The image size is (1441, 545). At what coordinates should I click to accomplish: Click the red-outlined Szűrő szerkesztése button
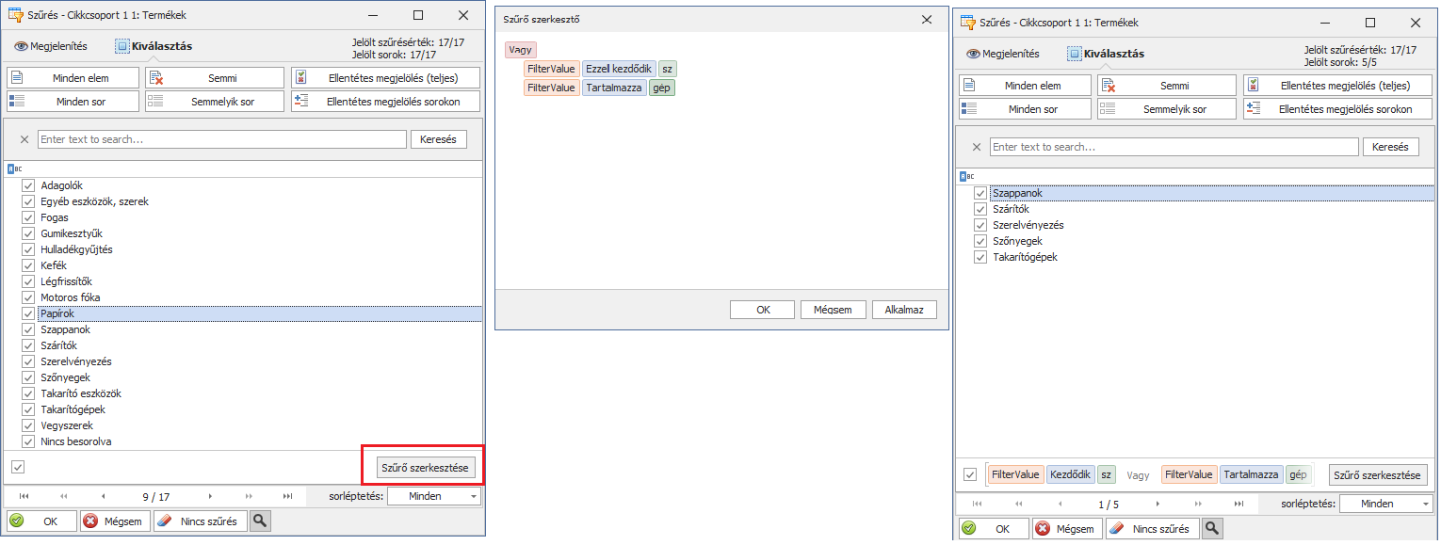[x=424, y=467]
